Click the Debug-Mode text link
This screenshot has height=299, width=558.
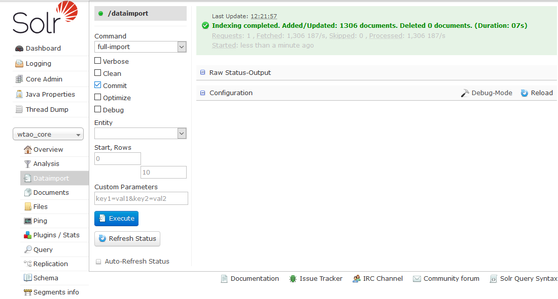coord(492,93)
